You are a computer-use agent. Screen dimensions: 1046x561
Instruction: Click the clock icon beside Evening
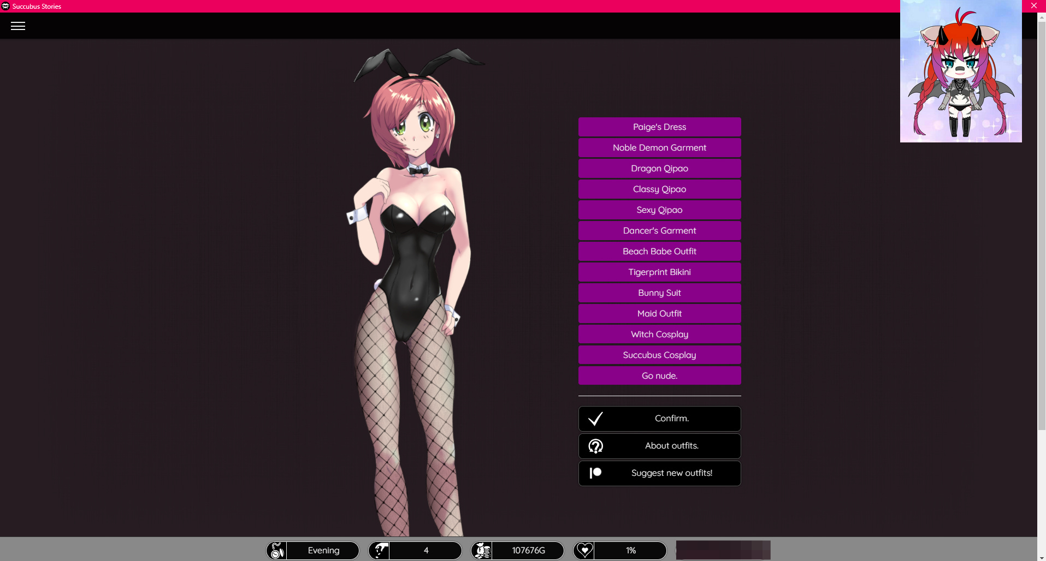click(277, 551)
